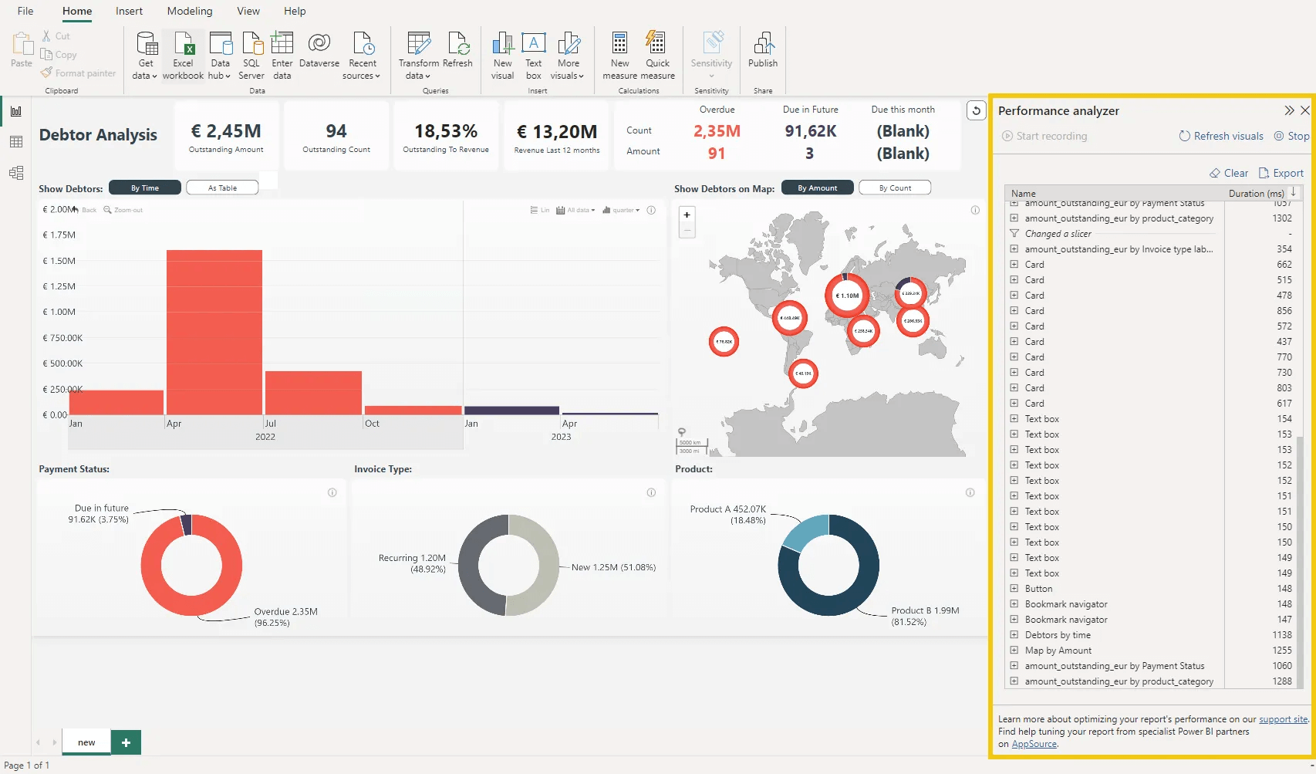Screen dimensions: 1316x774
Task: Open the AppSource link
Action: click(1034, 743)
